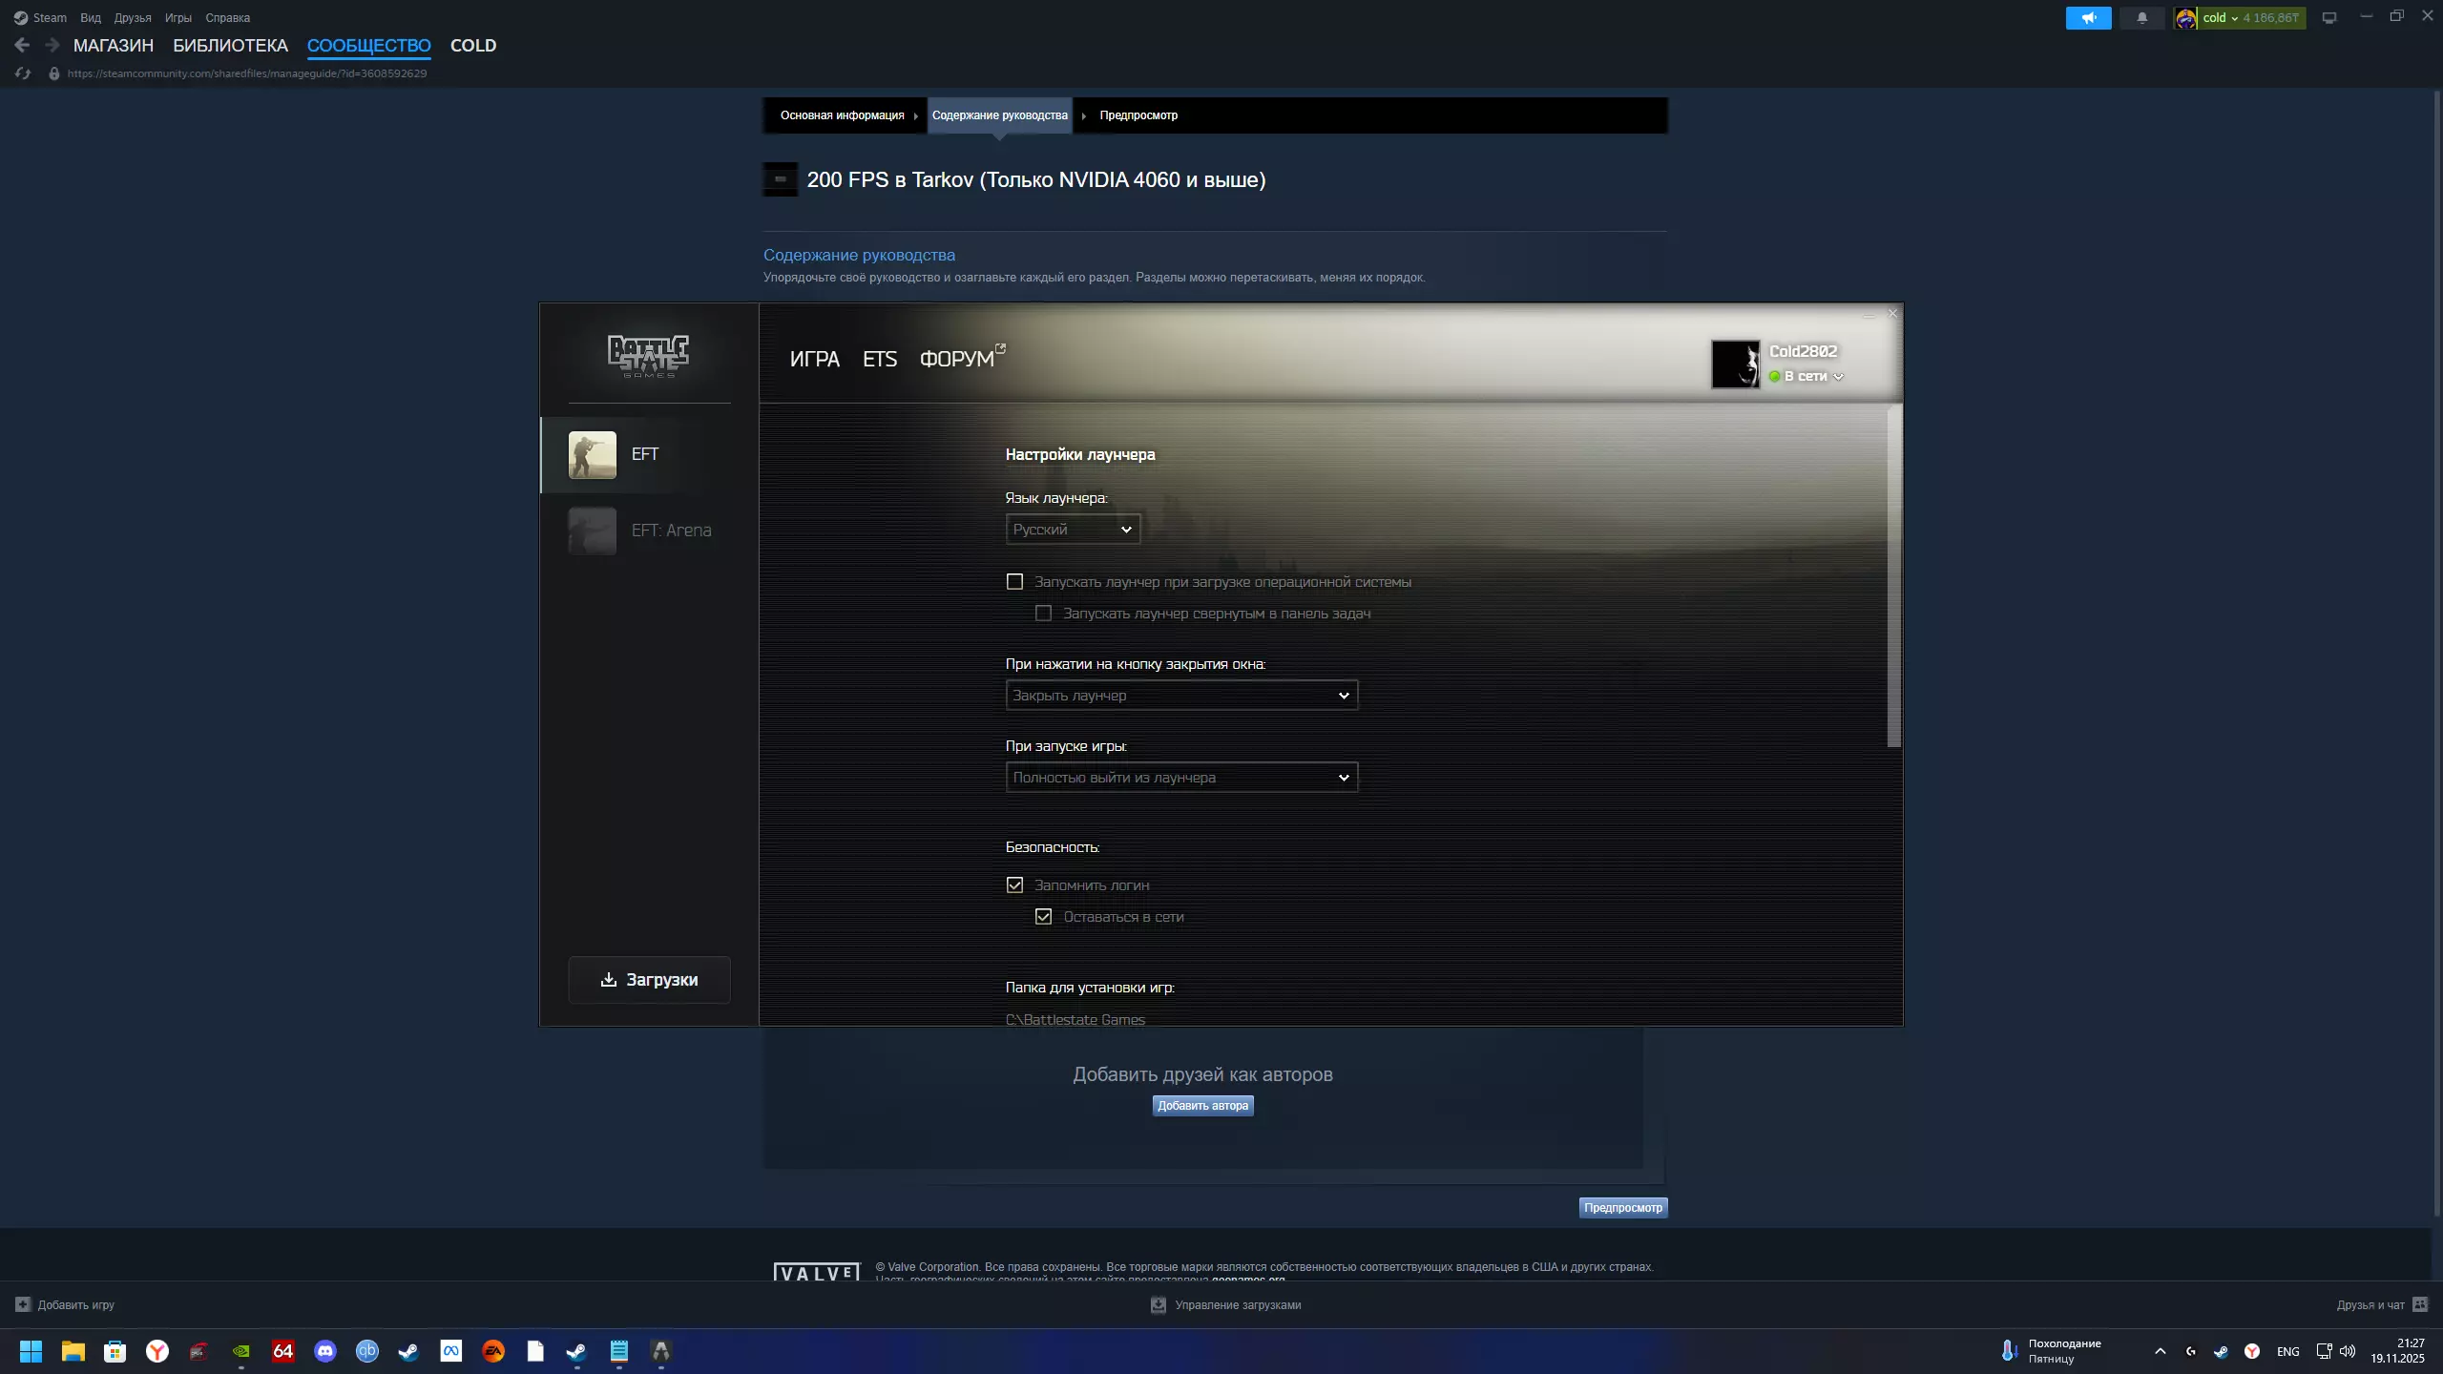Open Friends and chat icon
Viewport: 2443px width, 1374px height.
pyautogui.click(x=2420, y=1304)
